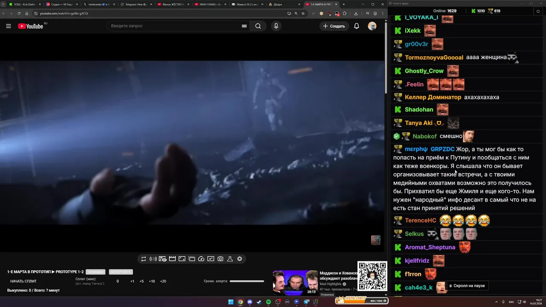
Task: Open chat window settings icon at top right
Action: [x=538, y=11]
